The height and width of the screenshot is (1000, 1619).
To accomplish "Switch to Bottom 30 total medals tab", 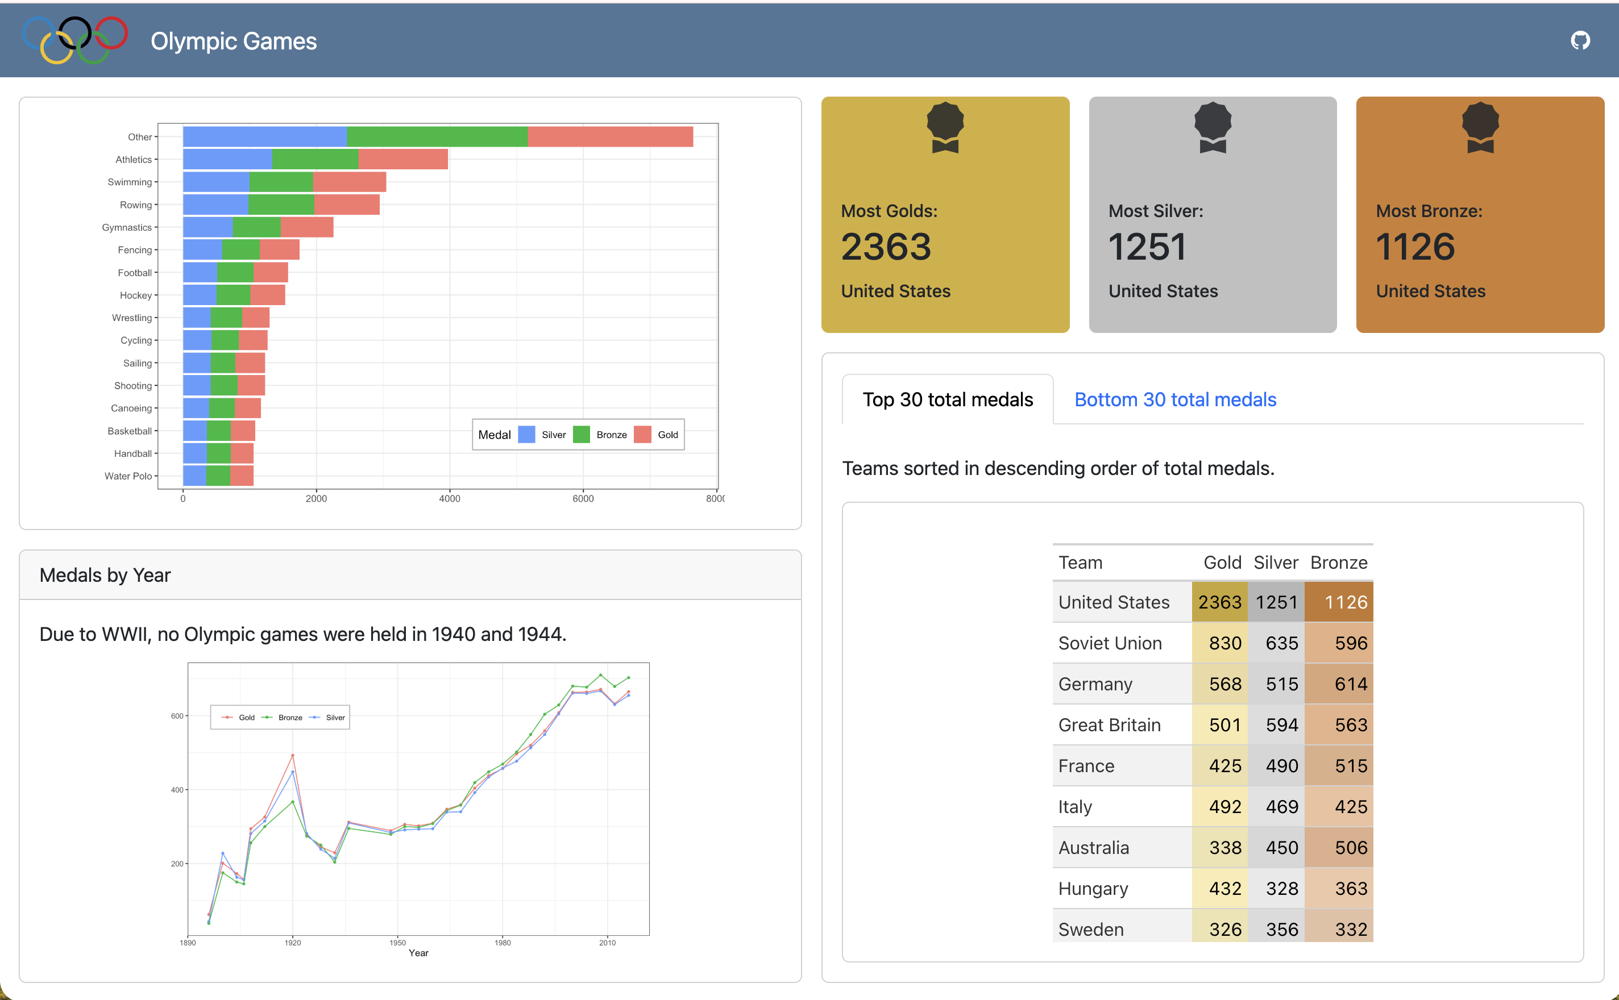I will (1174, 399).
